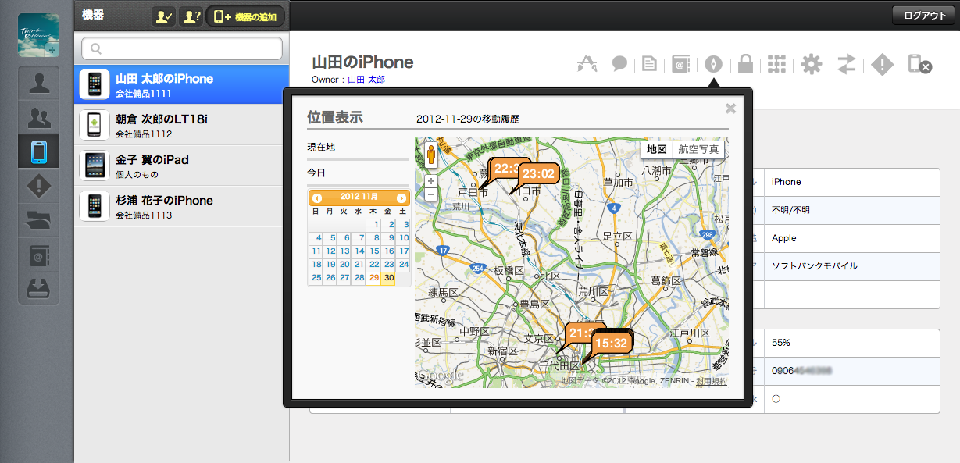960x463 pixels.
Task: Click the padlock lock-device icon
Action: (745, 64)
